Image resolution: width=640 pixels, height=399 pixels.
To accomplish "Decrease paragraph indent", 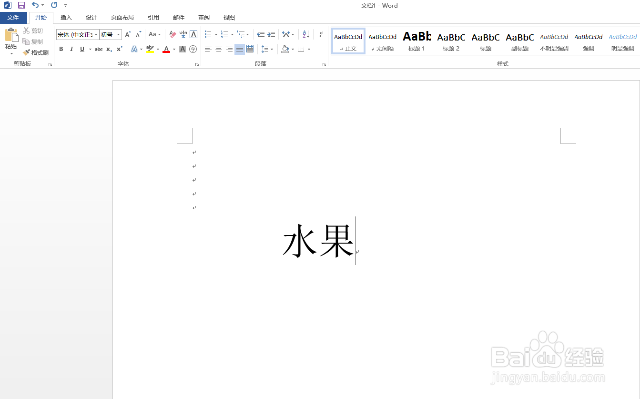I will click(261, 34).
